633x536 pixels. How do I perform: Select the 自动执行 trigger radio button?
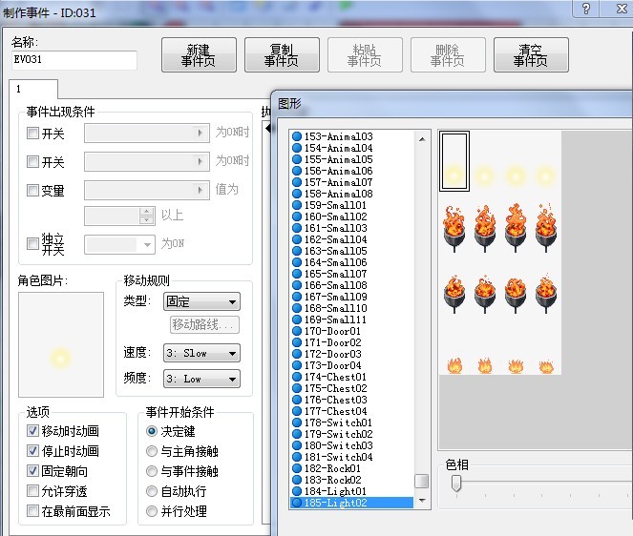(x=152, y=491)
